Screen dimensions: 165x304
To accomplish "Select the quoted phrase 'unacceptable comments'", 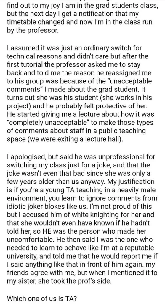I will tap(79, 85).
